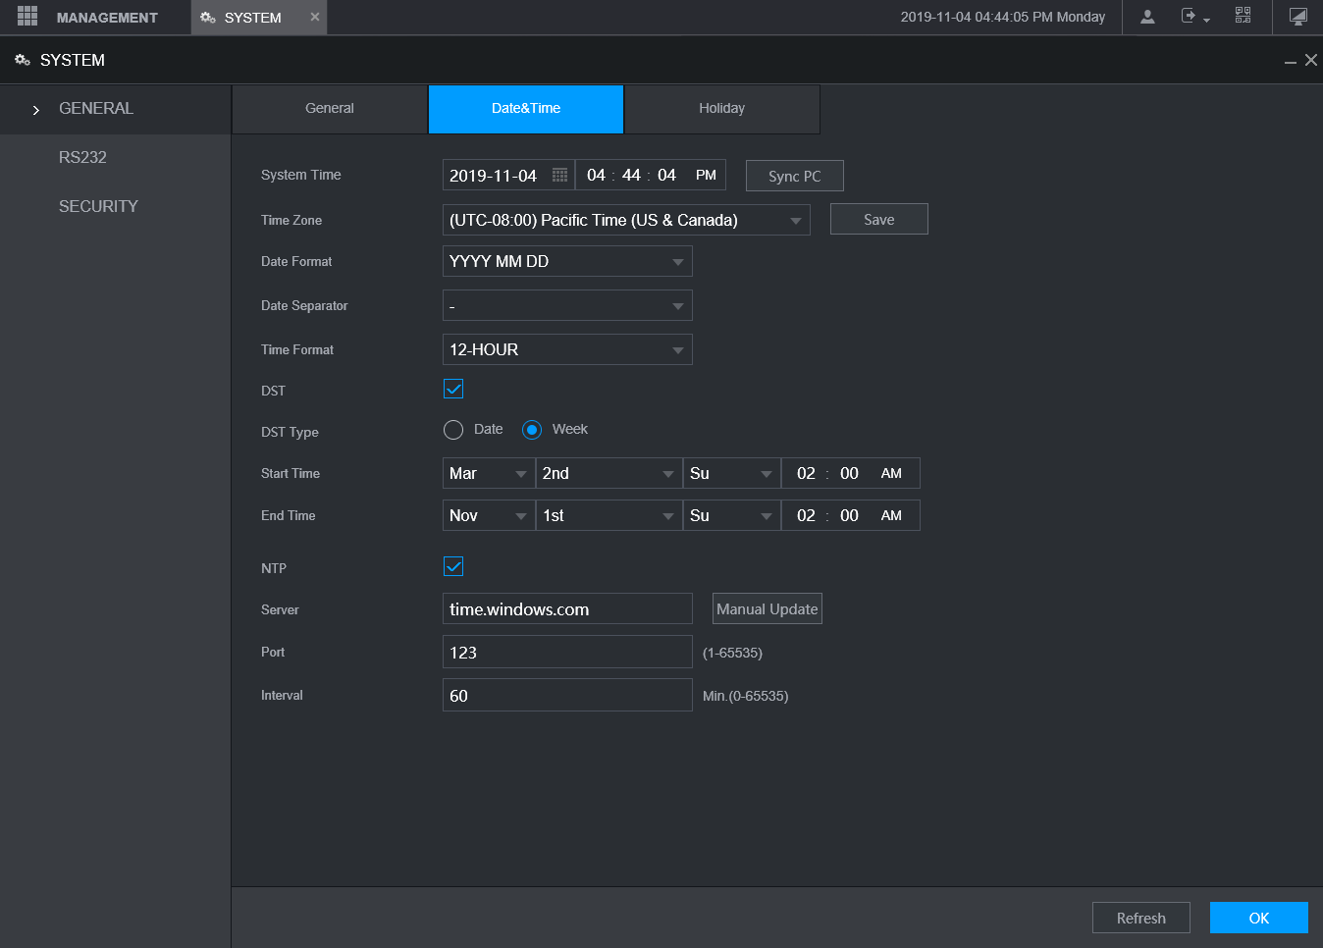Open the SECURITY sidebar section
The image size is (1323, 948).
coord(98,206)
